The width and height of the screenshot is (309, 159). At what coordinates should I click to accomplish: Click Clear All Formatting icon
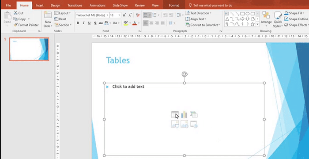coord(138,15)
